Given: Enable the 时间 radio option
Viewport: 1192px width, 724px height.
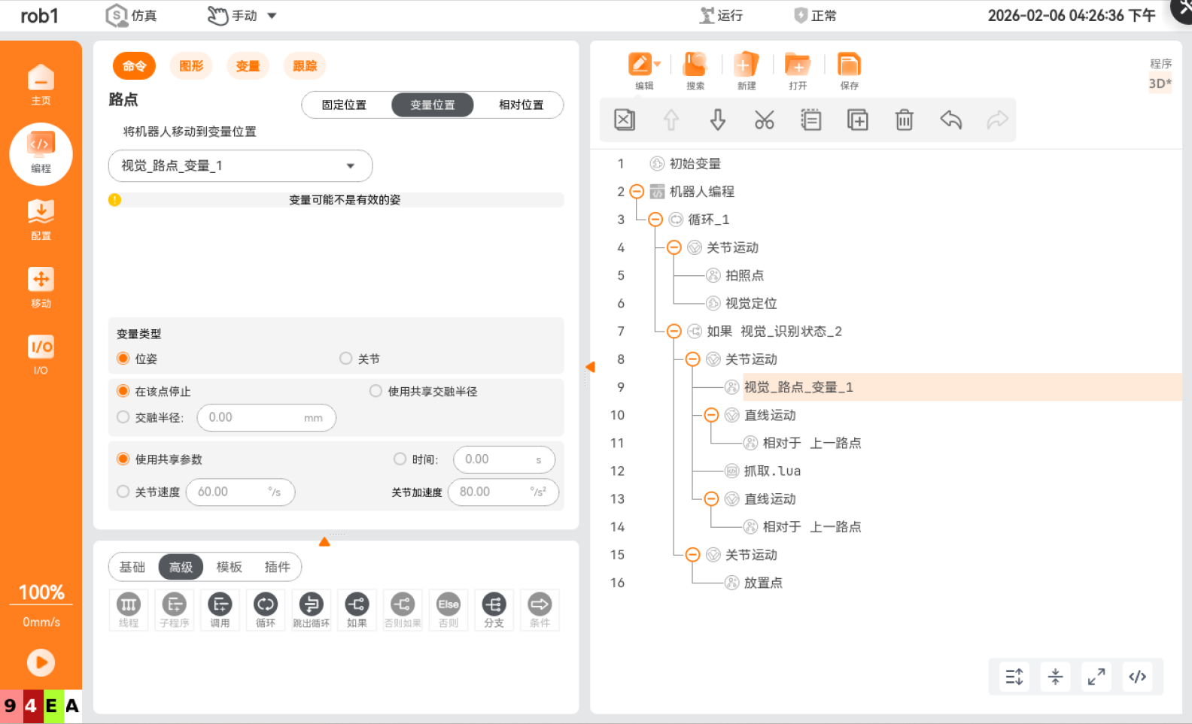Looking at the screenshot, I should tap(400, 459).
